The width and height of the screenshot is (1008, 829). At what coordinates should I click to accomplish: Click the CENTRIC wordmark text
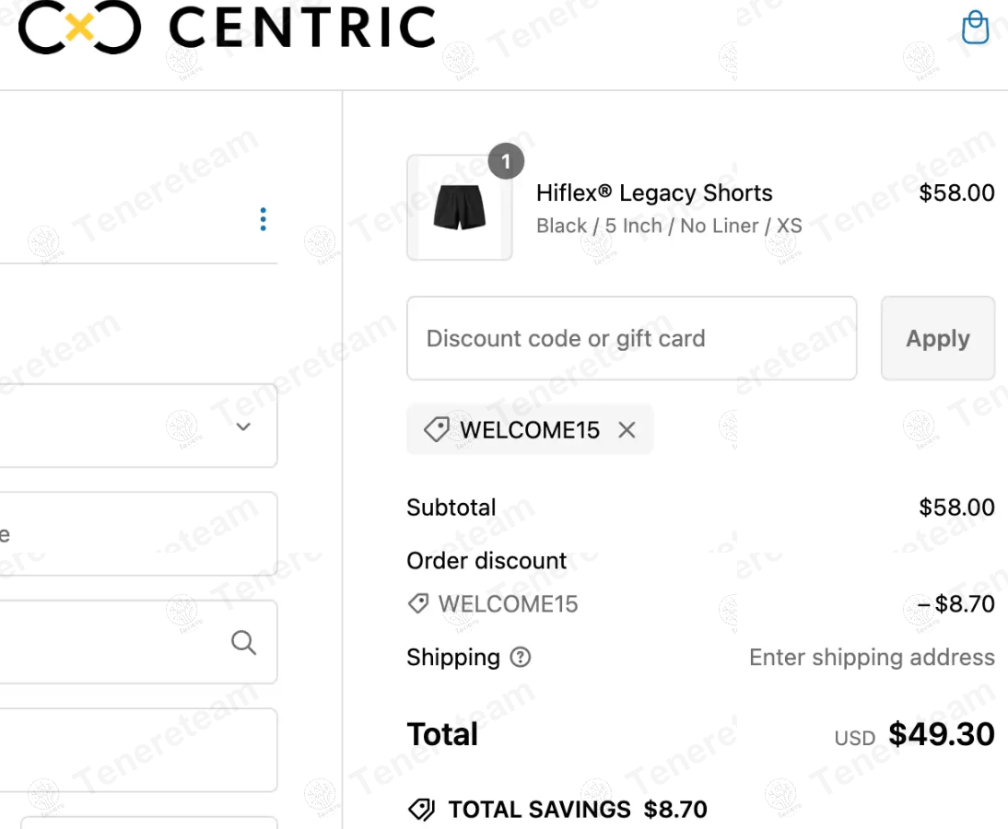coord(302,28)
